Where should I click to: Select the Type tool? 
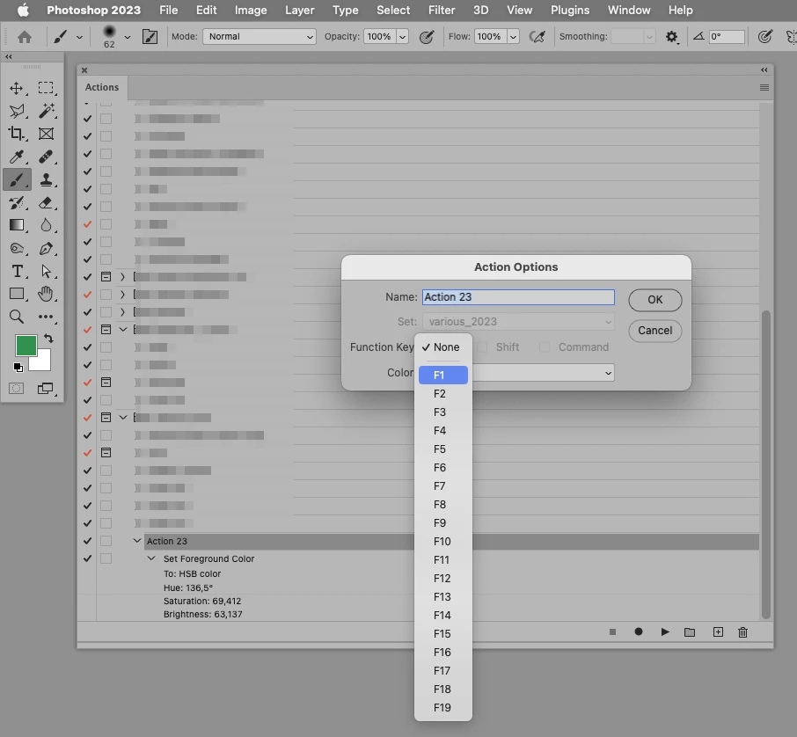(x=16, y=272)
